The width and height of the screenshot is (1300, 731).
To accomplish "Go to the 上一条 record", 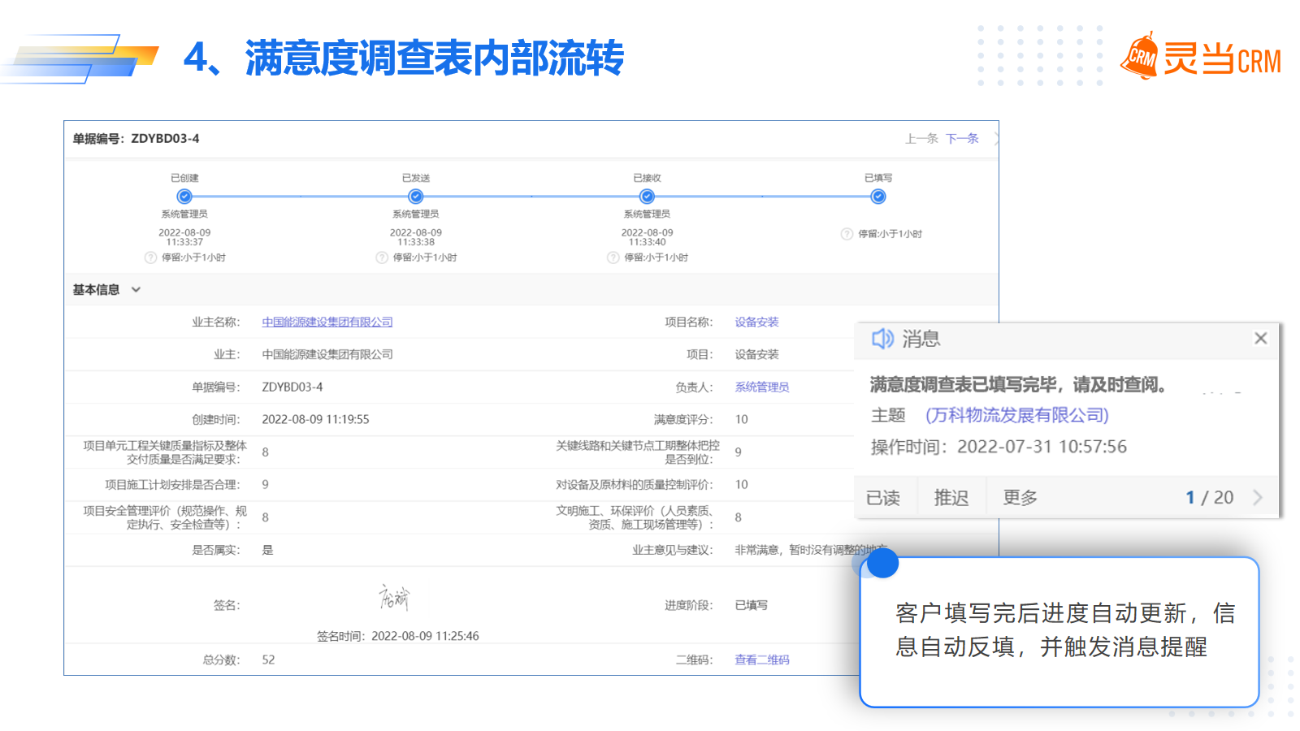I will click(921, 139).
